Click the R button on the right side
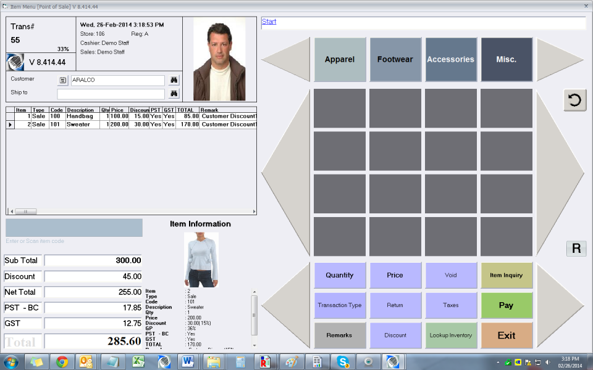 tap(576, 249)
